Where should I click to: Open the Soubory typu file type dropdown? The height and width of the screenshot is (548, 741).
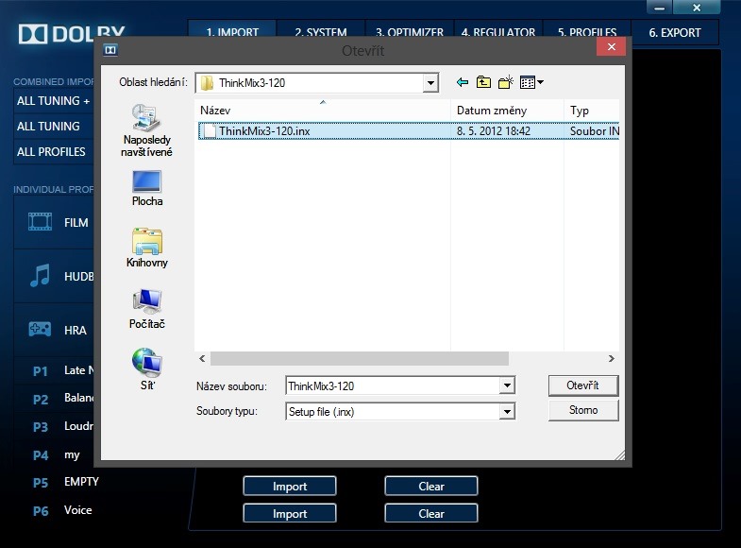click(507, 412)
